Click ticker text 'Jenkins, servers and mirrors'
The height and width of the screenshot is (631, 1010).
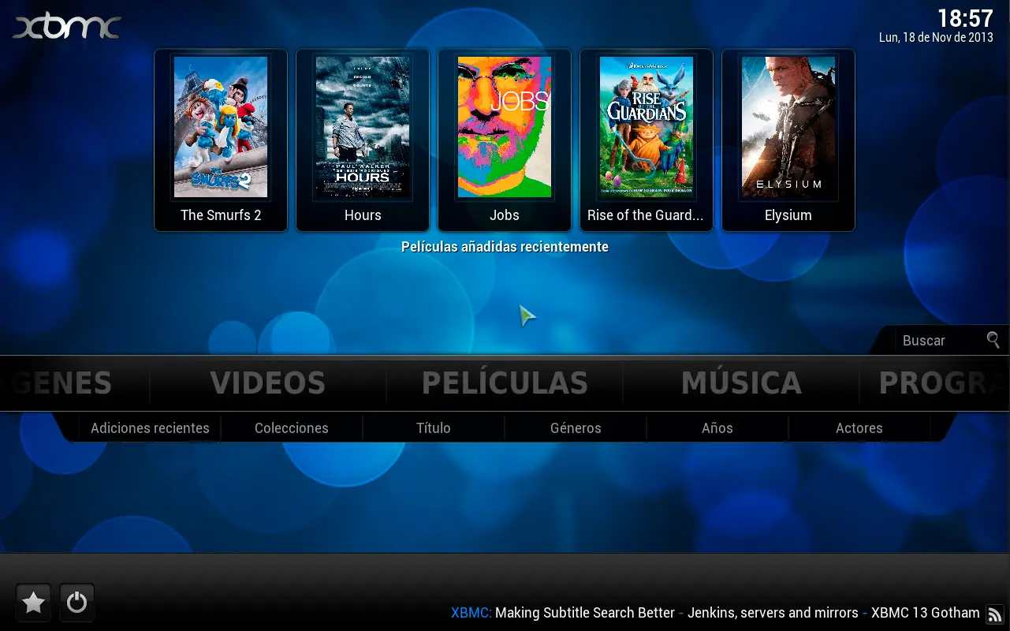(773, 613)
